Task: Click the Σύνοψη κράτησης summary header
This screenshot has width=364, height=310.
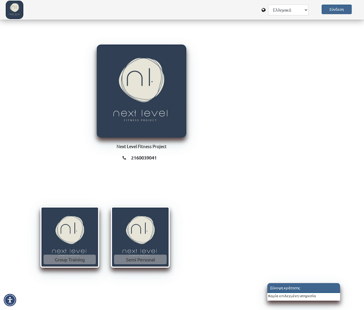Action: [x=303, y=288]
